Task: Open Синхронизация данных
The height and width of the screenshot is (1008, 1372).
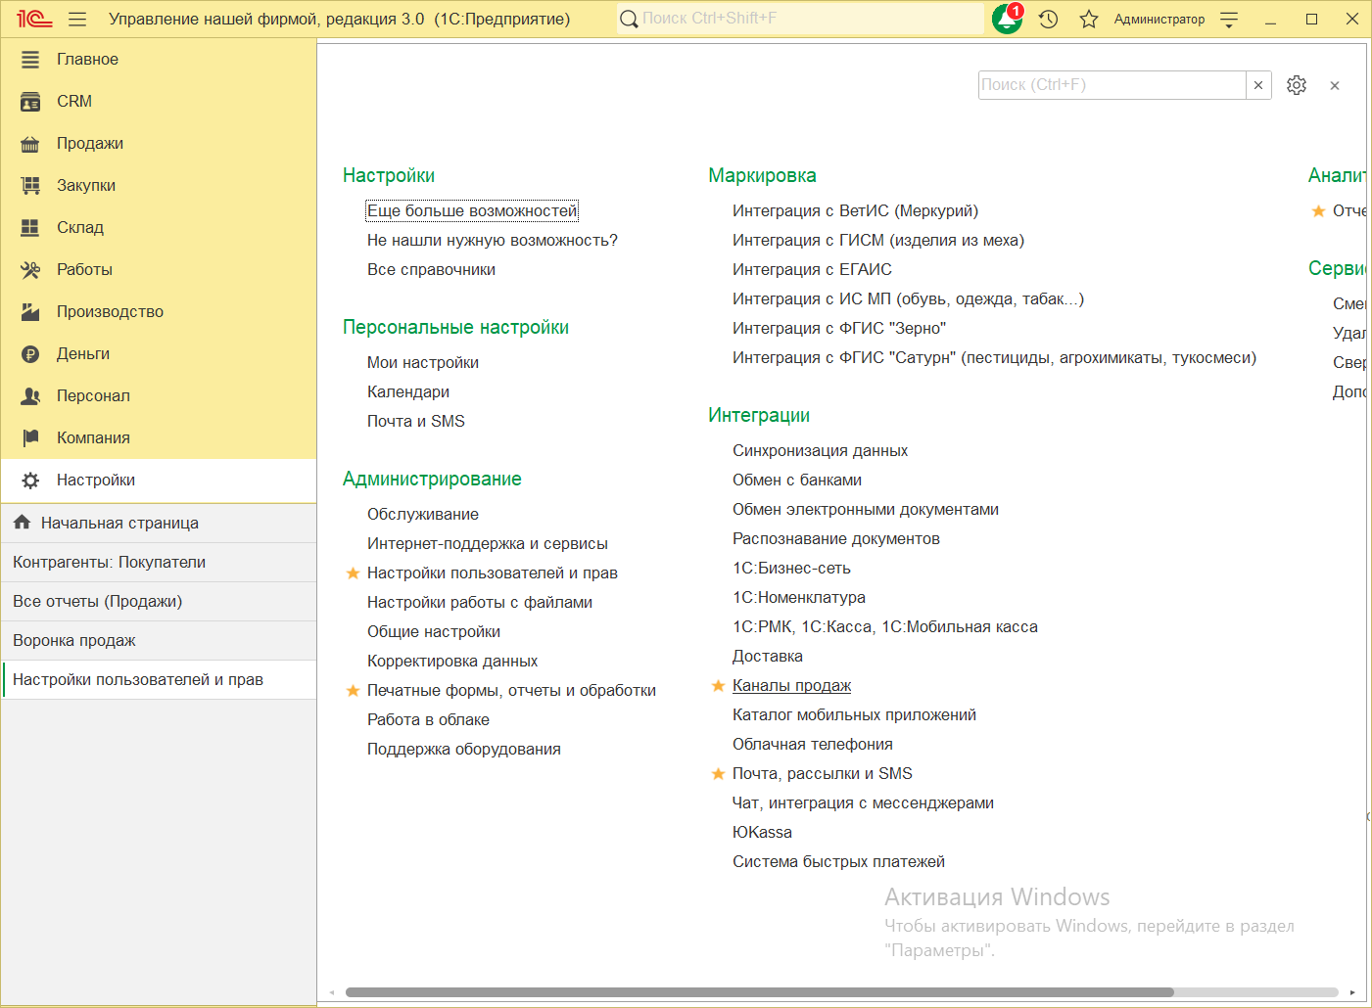Action: pos(820,451)
